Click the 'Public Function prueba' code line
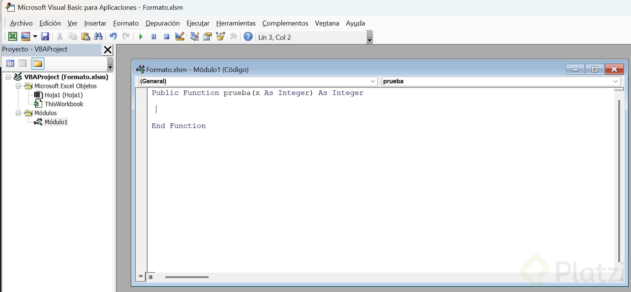 (258, 93)
